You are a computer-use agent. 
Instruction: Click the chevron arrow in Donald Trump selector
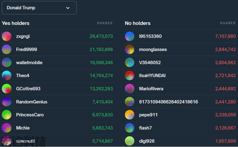(x=68, y=8)
